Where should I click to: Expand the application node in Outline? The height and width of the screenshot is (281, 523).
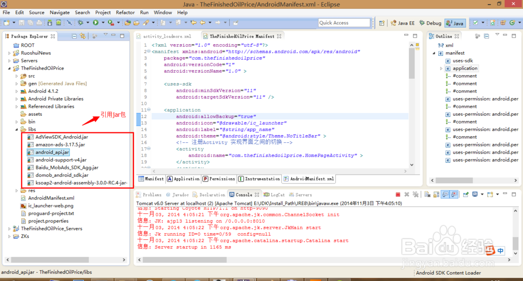click(x=441, y=68)
